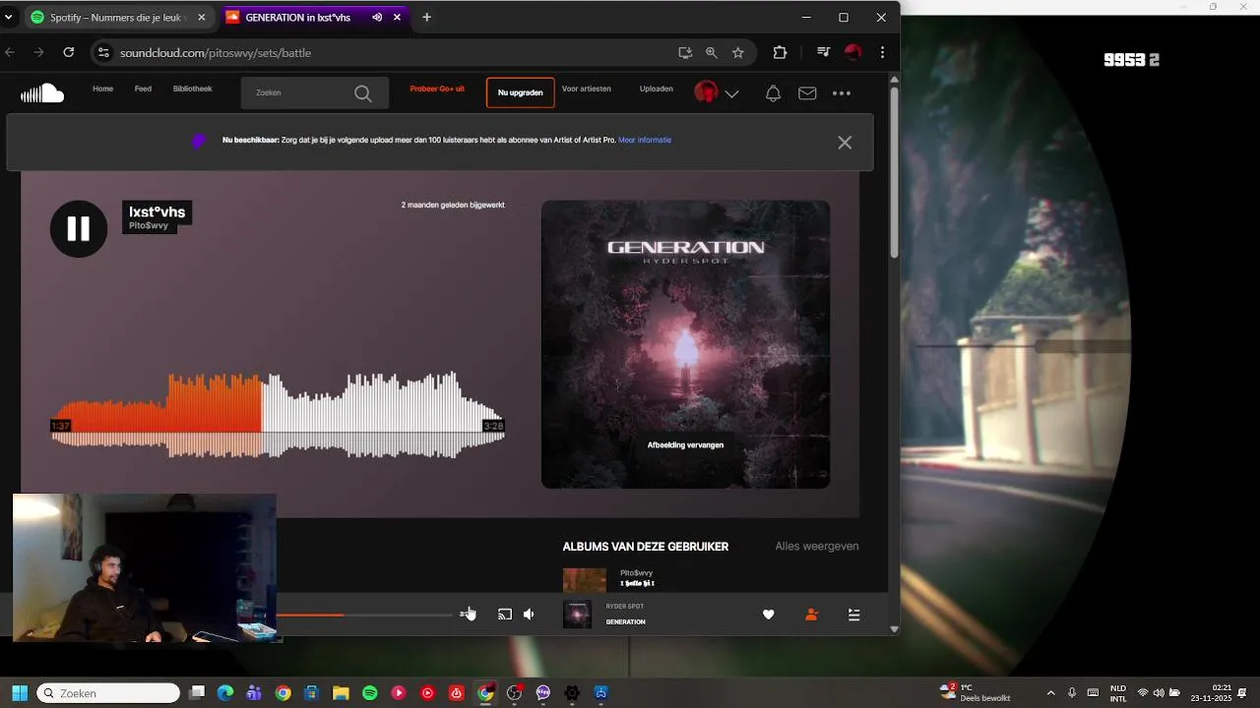This screenshot has height=708, width=1260.
Task: Open File Explorer from the taskbar
Action: point(341,693)
